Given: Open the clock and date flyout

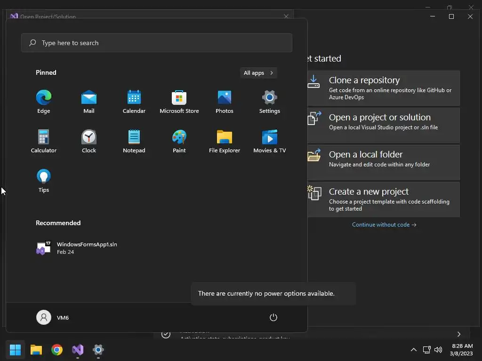Looking at the screenshot, I should (461, 350).
